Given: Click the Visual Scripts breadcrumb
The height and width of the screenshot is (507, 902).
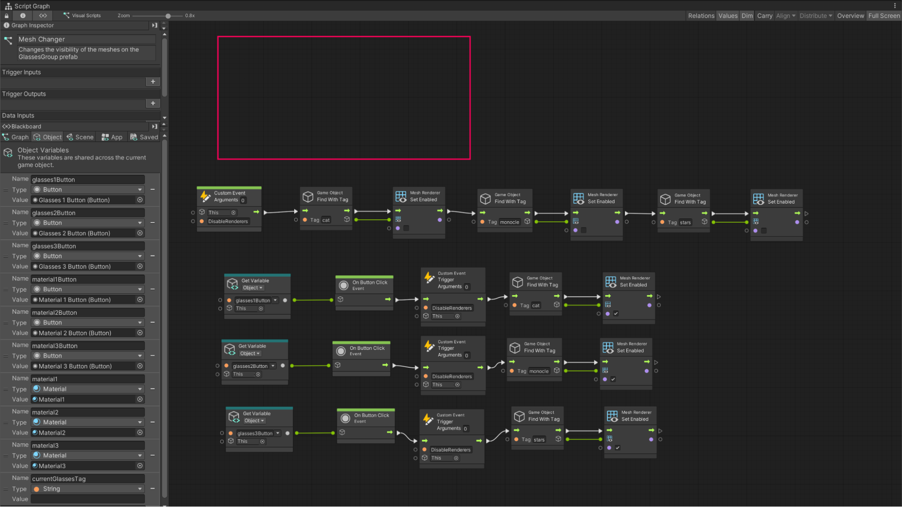Looking at the screenshot, I should (82, 16).
